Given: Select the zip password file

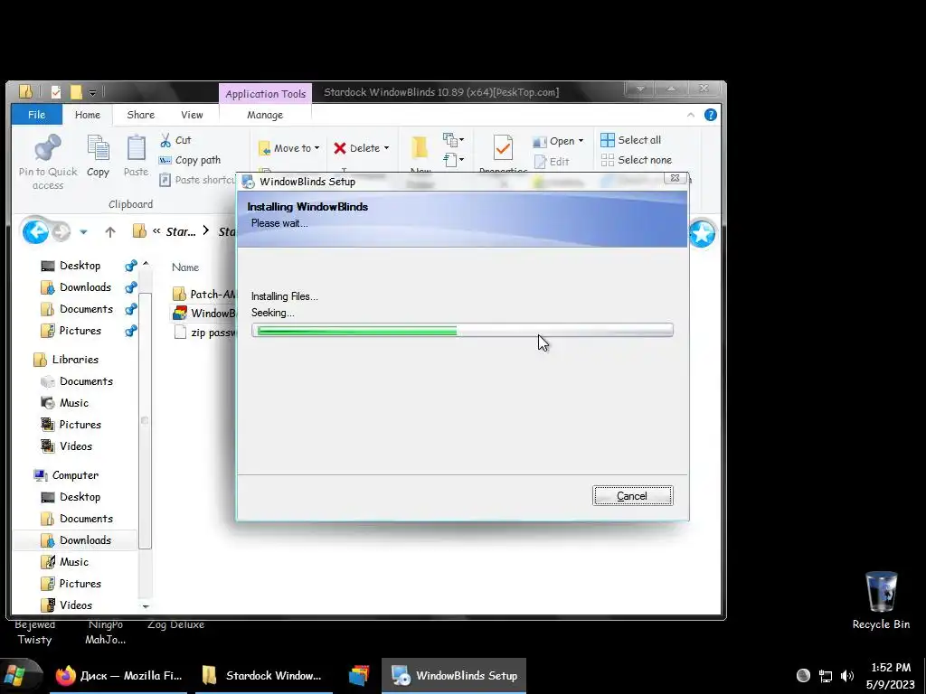Looking at the screenshot, I should coord(204,333).
